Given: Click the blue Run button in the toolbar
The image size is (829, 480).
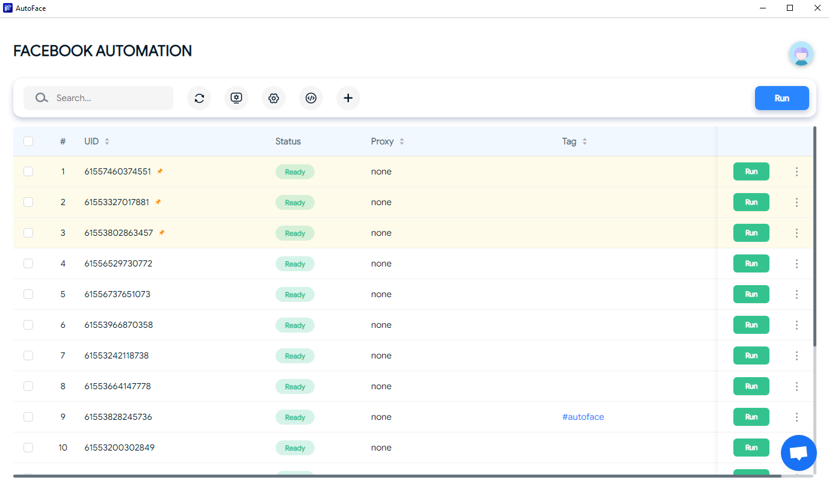Looking at the screenshot, I should click(782, 98).
